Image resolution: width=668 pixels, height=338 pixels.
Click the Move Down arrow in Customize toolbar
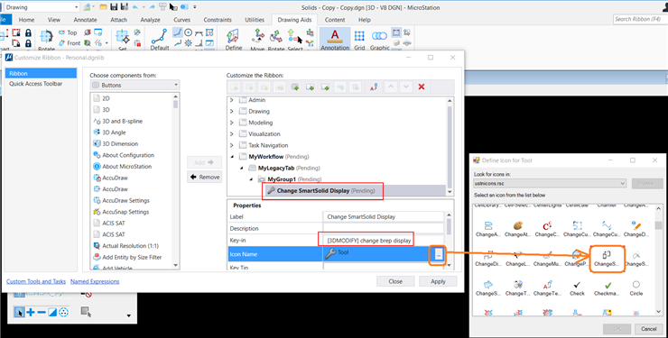tap(406, 87)
